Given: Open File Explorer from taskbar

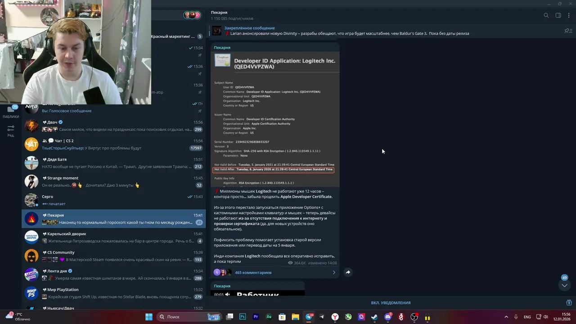Looking at the screenshot, I should coord(295,317).
